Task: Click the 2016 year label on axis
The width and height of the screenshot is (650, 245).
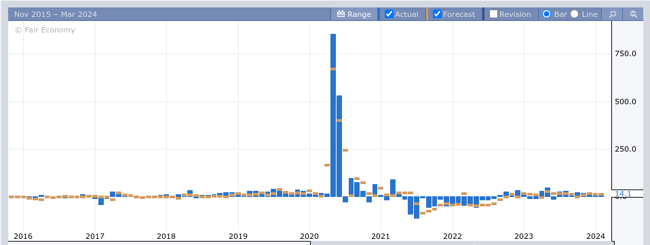Action: 23,236
